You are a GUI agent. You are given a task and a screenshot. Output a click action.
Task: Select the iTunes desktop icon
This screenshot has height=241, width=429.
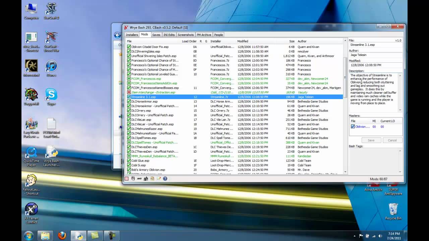tap(51, 68)
